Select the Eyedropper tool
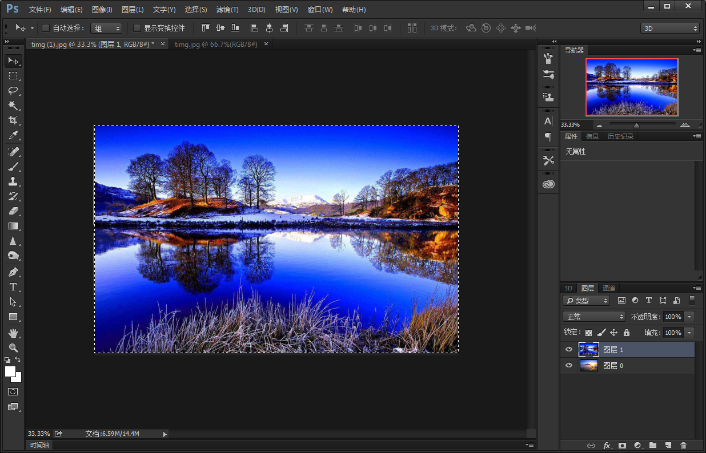706x453 pixels. click(13, 135)
